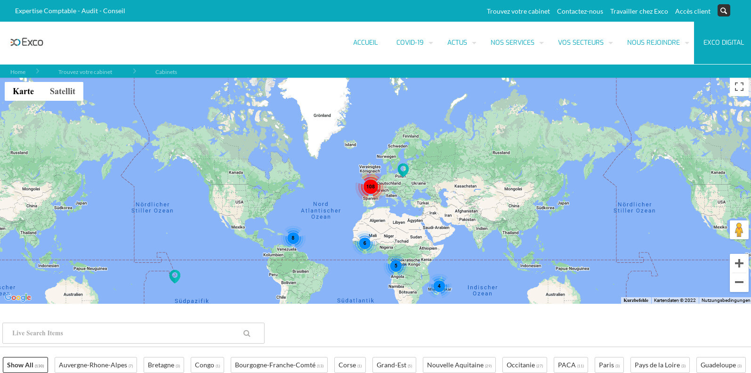
Task: Open map Kurzbefehle shortcuts
Action: (x=636, y=300)
